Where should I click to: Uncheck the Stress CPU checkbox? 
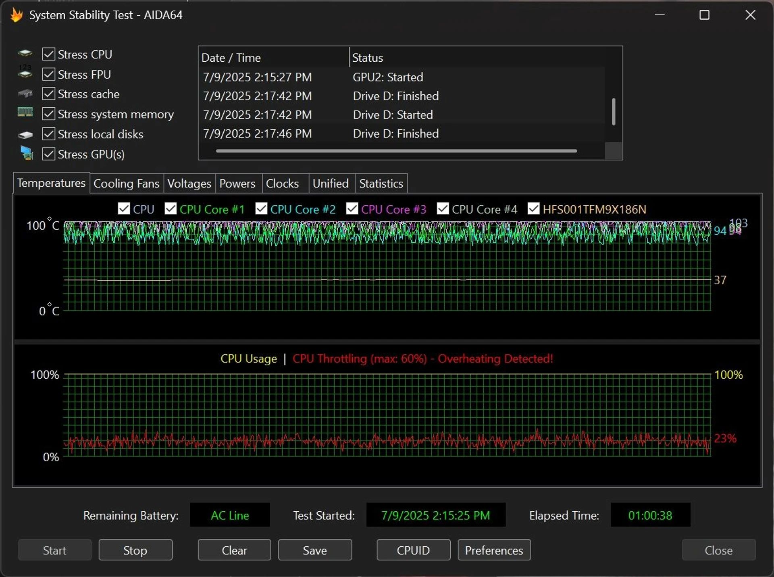49,54
